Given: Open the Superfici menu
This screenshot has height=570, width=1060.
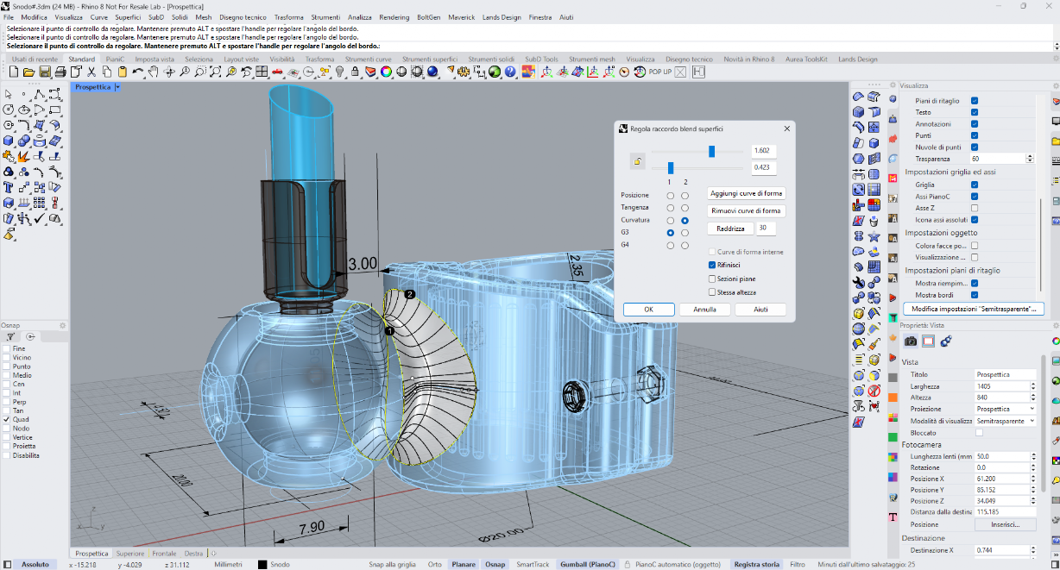Looking at the screenshot, I should (128, 17).
